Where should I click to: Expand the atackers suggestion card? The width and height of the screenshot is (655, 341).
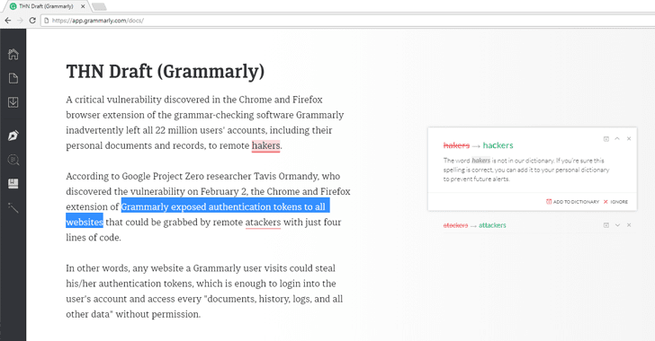coord(617,225)
